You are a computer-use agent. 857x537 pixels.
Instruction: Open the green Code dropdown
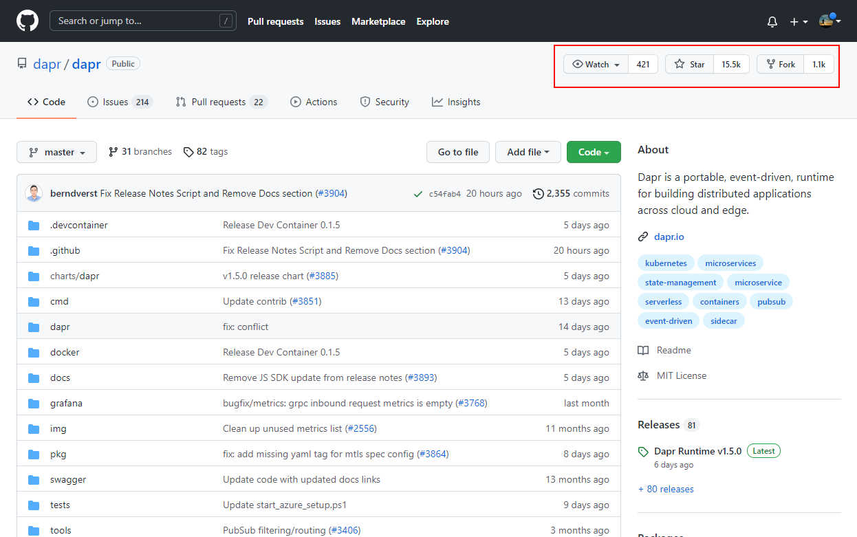click(x=594, y=152)
